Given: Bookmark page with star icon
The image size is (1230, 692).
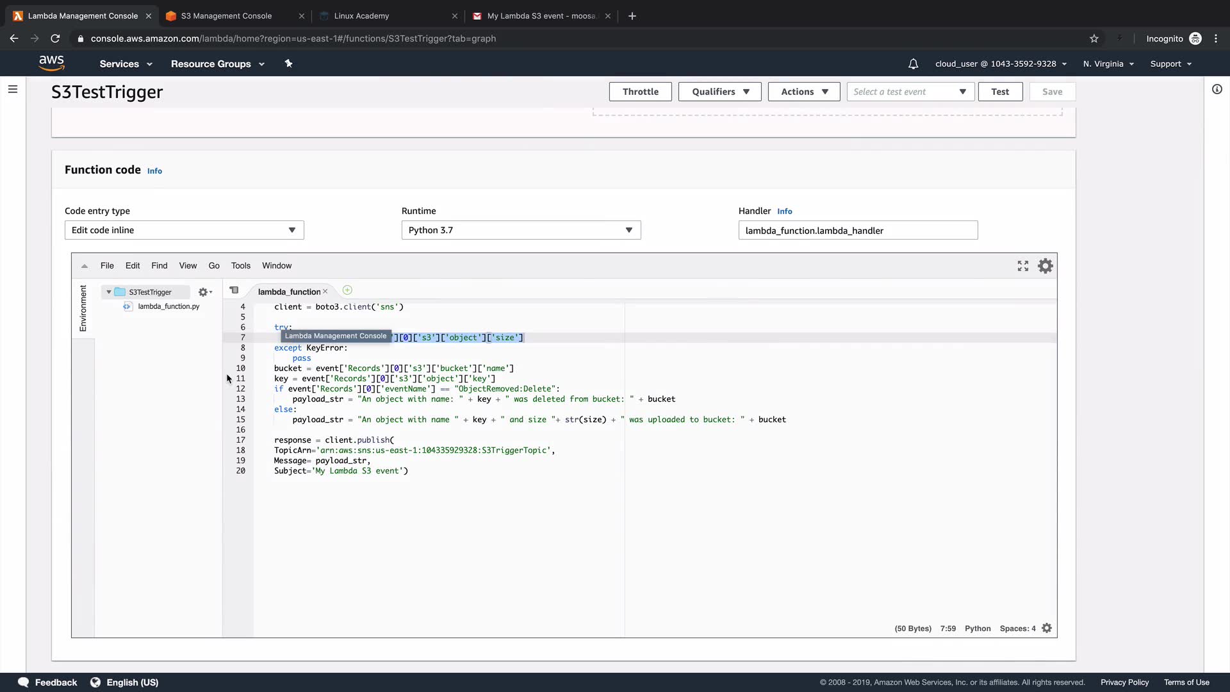Looking at the screenshot, I should [1094, 38].
